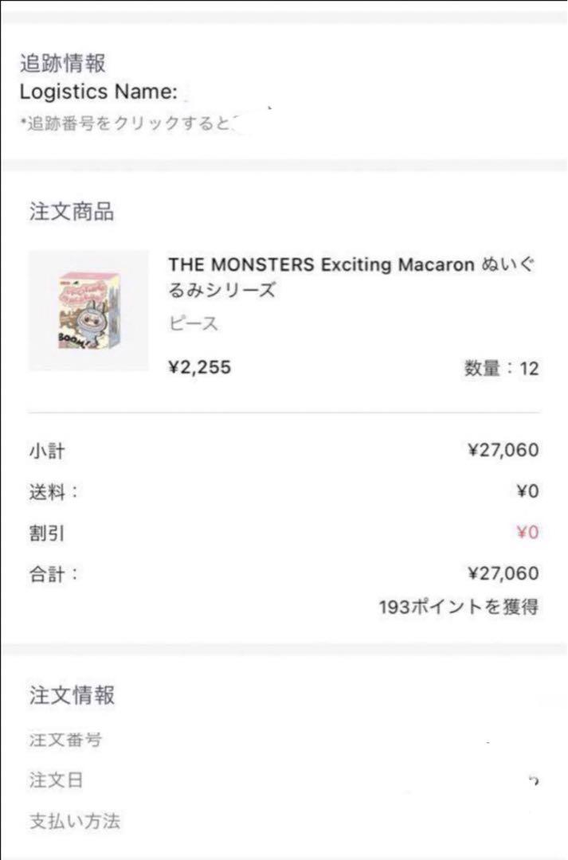The width and height of the screenshot is (568, 860).
Task: Click the red ¥0 discount amount
Action: click(x=527, y=533)
